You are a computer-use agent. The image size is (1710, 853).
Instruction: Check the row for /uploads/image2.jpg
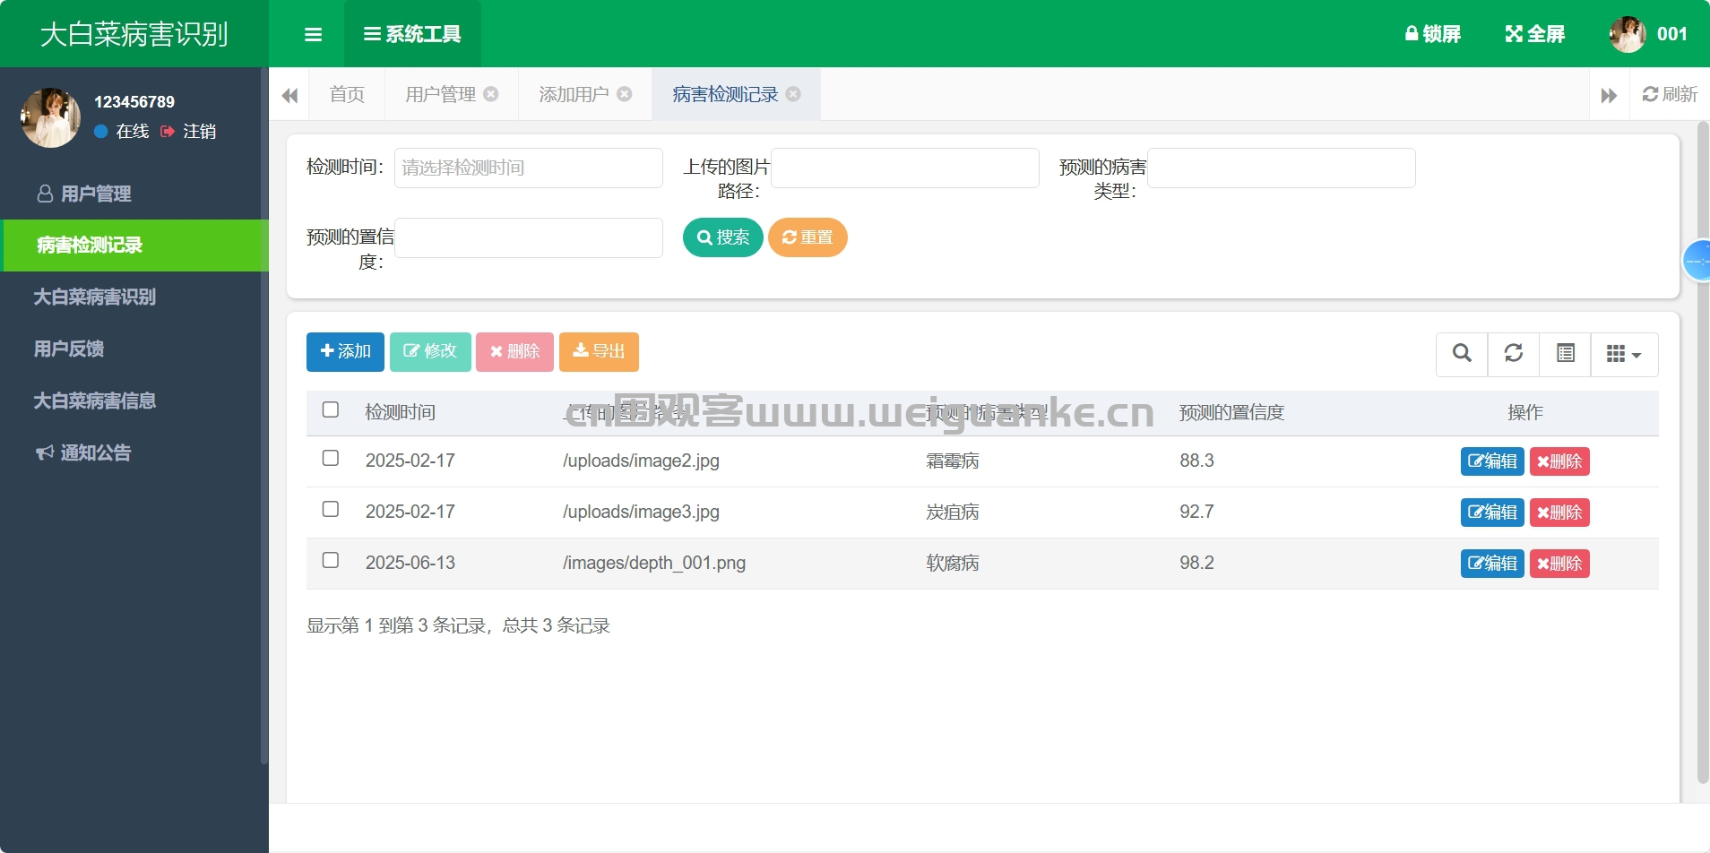(x=331, y=458)
